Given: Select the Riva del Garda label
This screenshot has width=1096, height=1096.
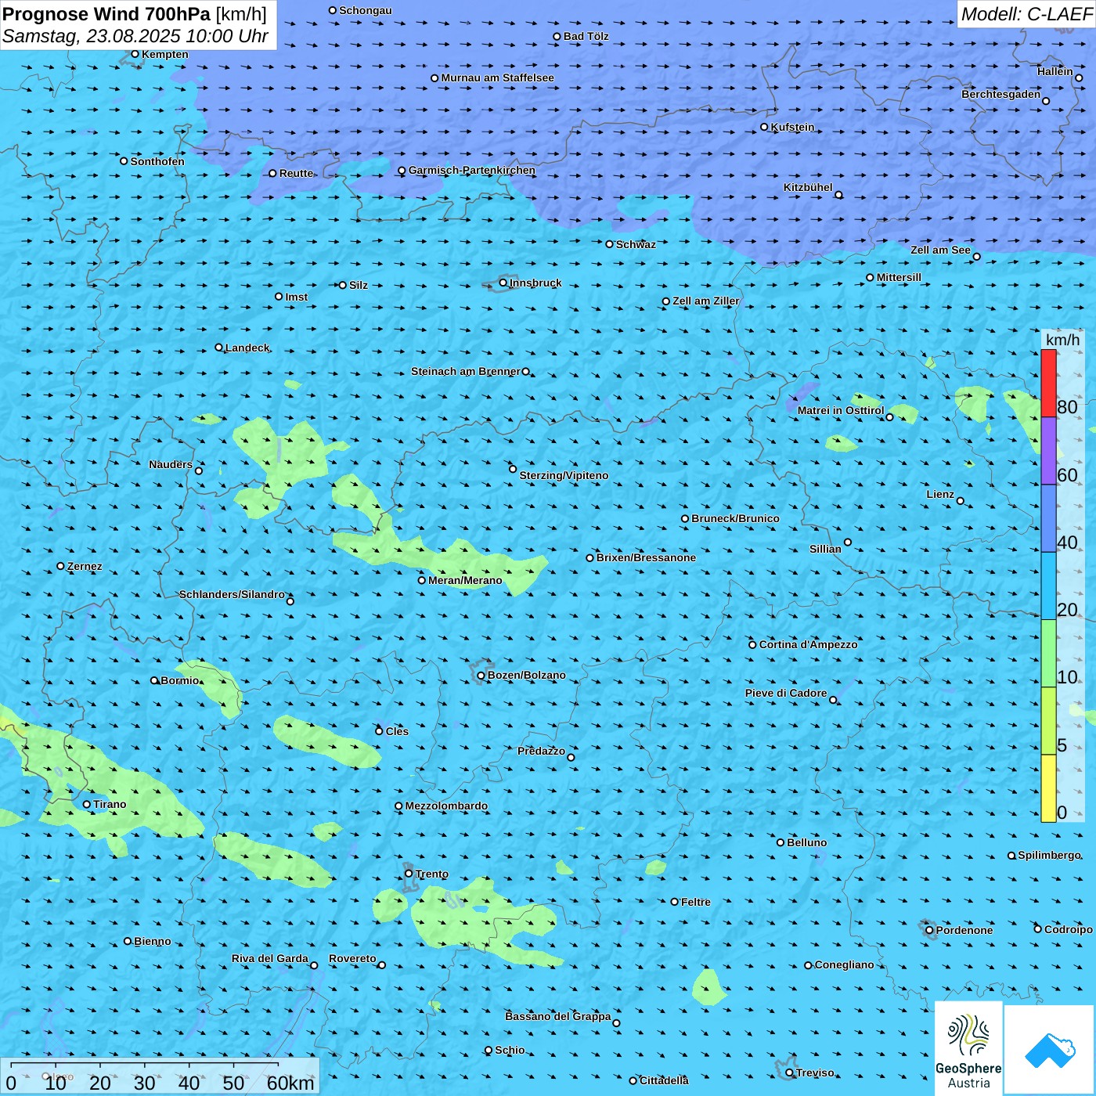Looking at the screenshot, I should (x=270, y=958).
